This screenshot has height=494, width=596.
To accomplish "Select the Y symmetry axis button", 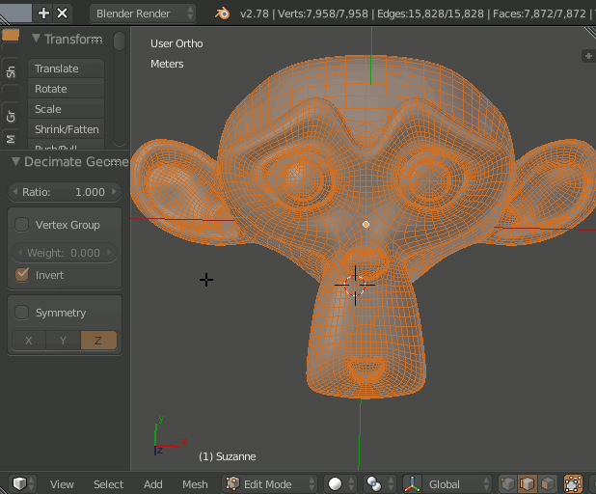I will pyautogui.click(x=63, y=341).
